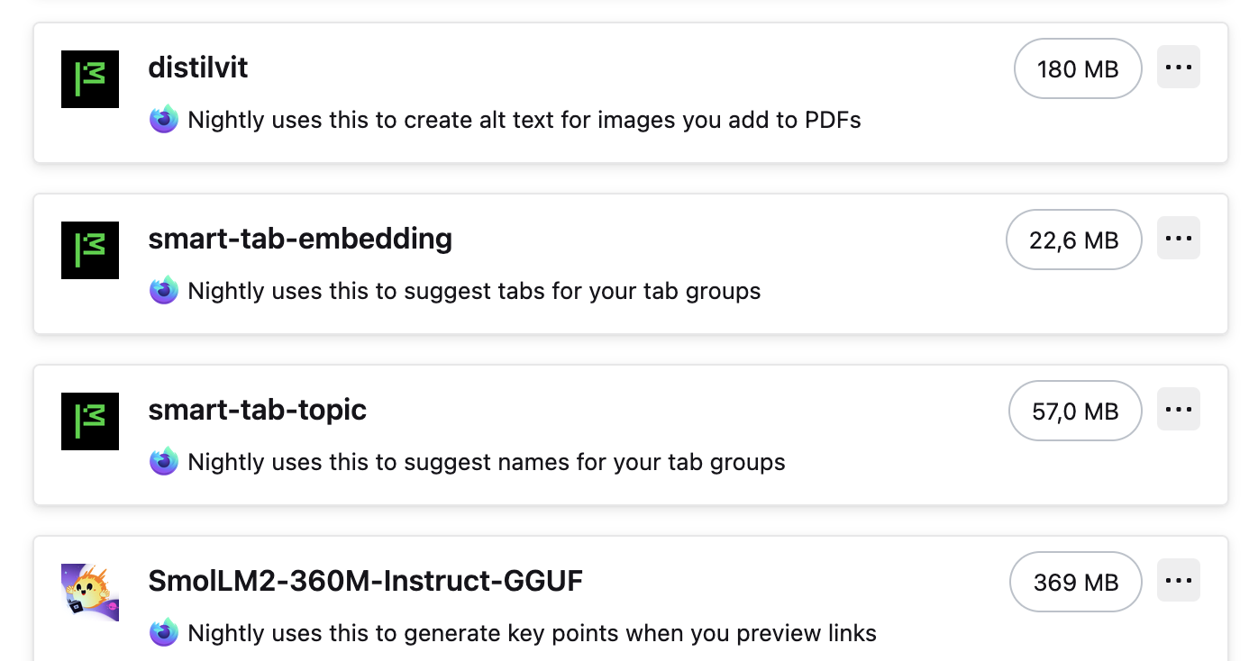
Task: Click the 22,6 MB size badge
Action: pyautogui.click(x=1073, y=240)
